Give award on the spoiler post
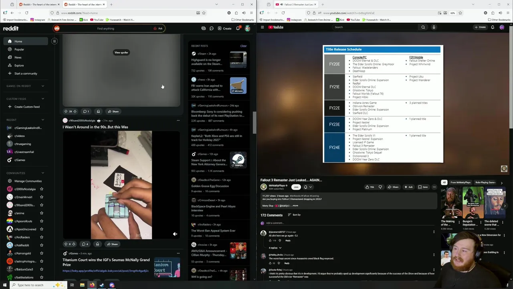The width and height of the screenshot is (513, 289). 98,111
